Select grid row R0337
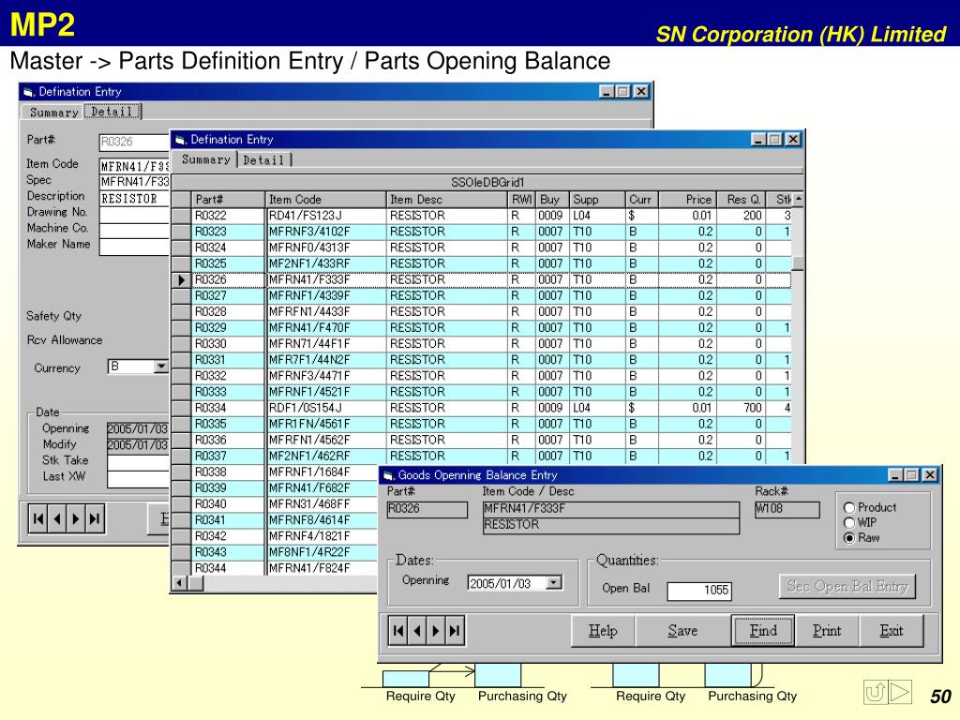Viewport: 960px width, 720px height. pyautogui.click(x=482, y=457)
